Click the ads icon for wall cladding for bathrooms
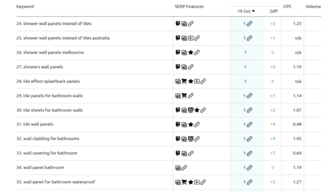This screenshot has height=192, width=321. (190, 139)
